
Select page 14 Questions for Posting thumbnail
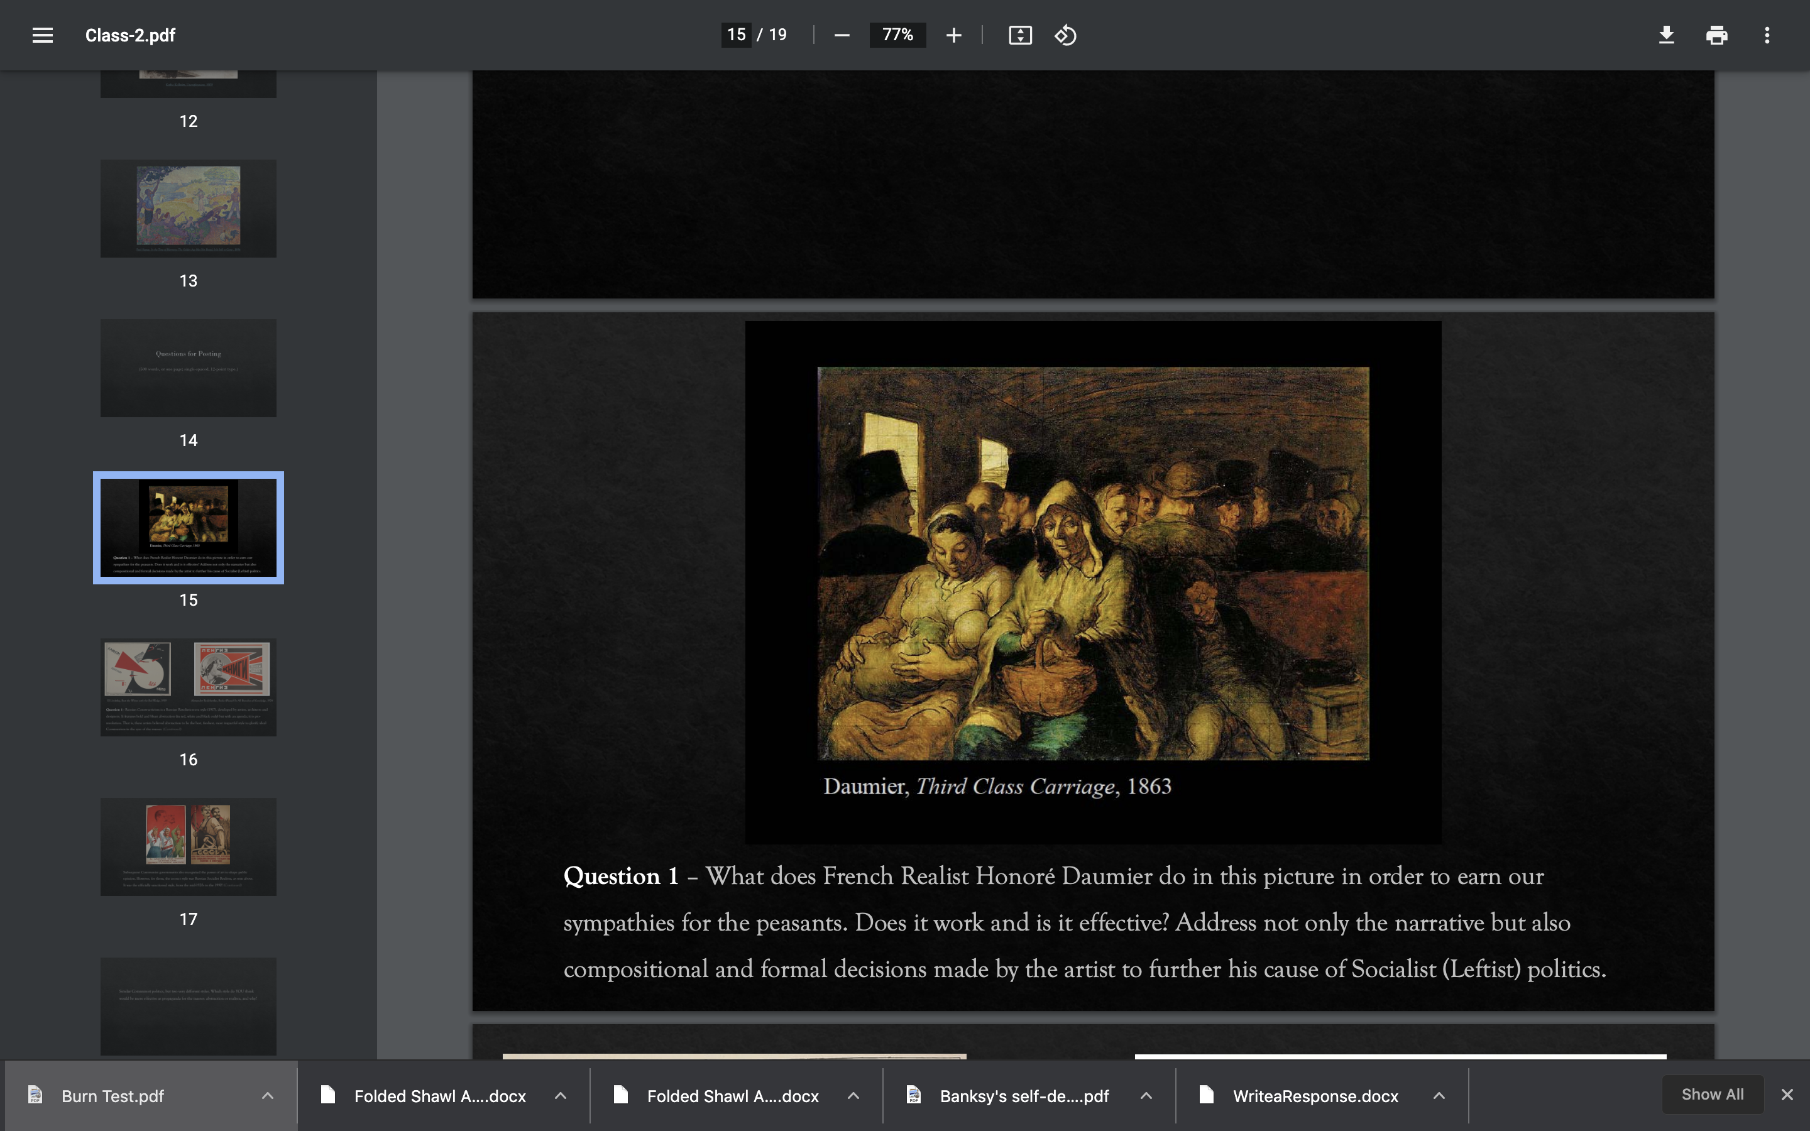(189, 368)
